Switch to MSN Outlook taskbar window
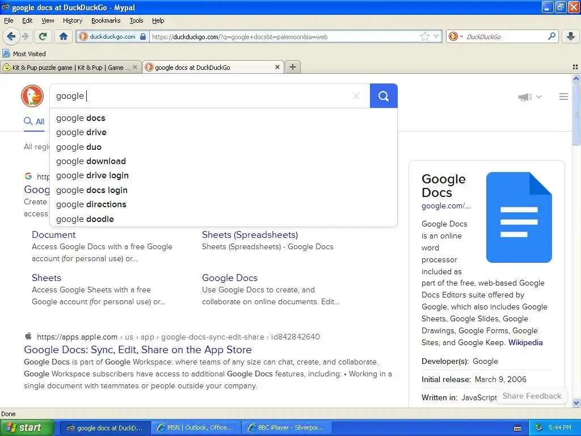The image size is (581, 436). 196,427
